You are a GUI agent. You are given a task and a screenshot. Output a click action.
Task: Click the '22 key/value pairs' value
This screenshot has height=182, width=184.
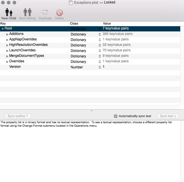[117, 45]
